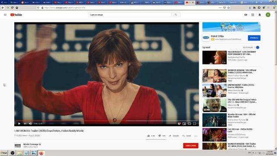Screen dimensions: 277x156
Task: Click the site padlock security icon
Action: coord(42,8)
